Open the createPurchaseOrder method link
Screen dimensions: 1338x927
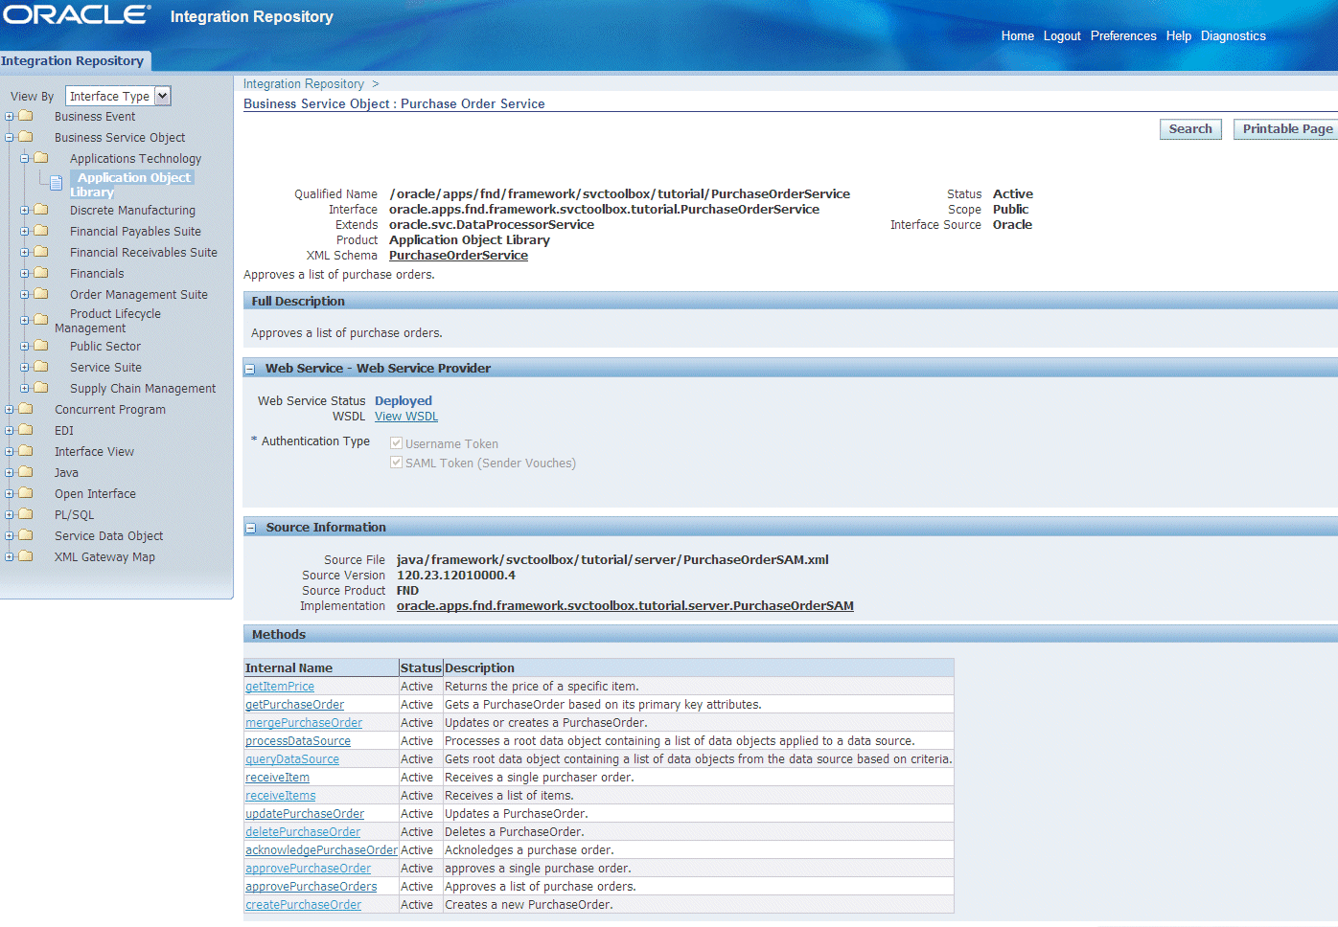[x=303, y=905]
